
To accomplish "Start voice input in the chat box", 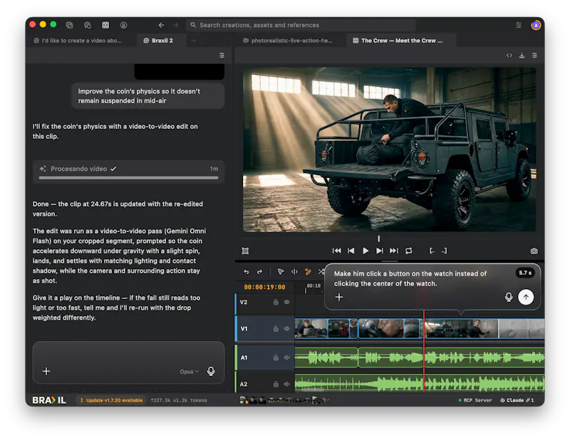I will (x=211, y=372).
